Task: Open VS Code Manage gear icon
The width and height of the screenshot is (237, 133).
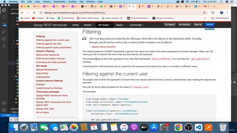Action: point(4,110)
